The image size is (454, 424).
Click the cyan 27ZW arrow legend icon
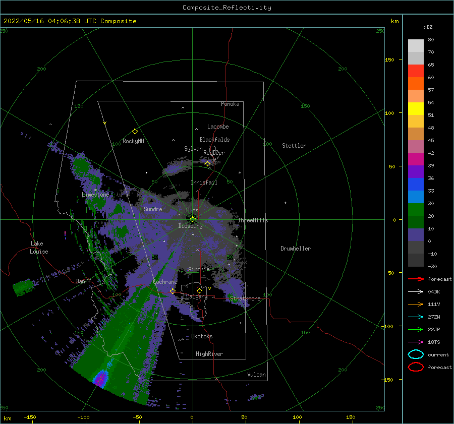(x=416, y=317)
